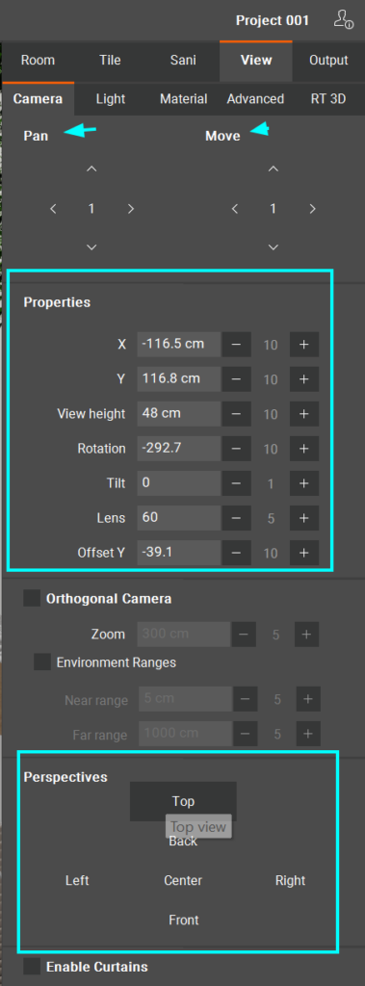The height and width of the screenshot is (986, 365).
Task: Select the View tab
Action: pyautogui.click(x=256, y=61)
